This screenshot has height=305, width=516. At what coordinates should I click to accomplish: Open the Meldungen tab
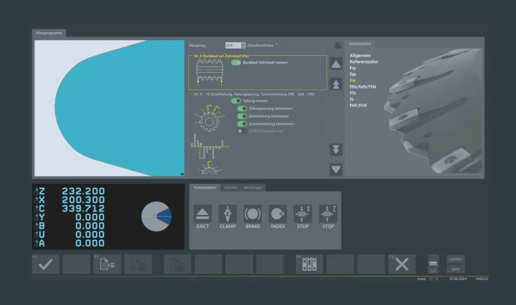[x=253, y=188]
